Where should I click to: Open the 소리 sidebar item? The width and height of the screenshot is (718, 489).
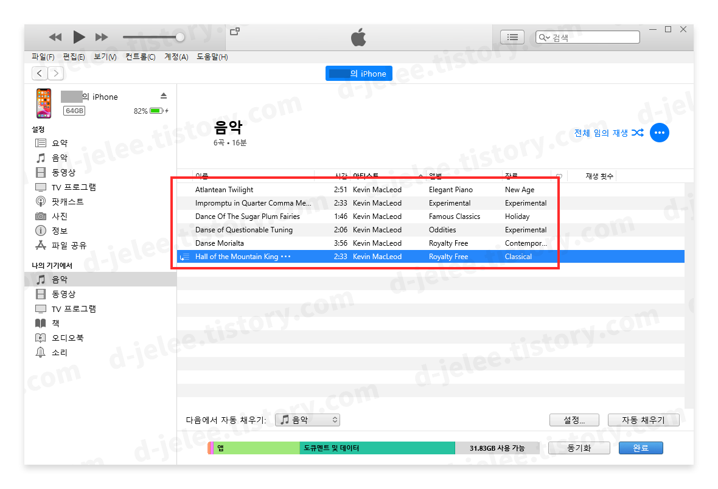coord(60,353)
